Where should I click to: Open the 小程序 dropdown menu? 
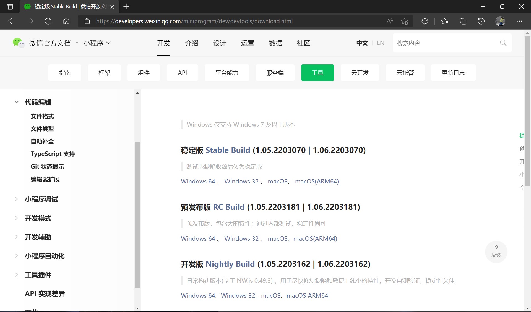point(97,43)
